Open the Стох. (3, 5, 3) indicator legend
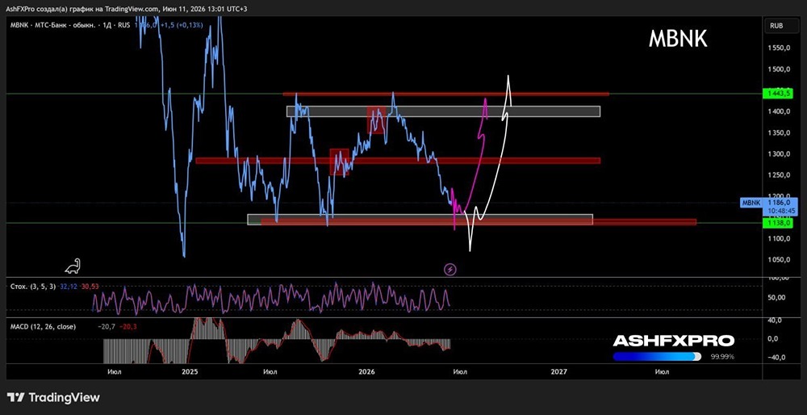 coord(33,286)
